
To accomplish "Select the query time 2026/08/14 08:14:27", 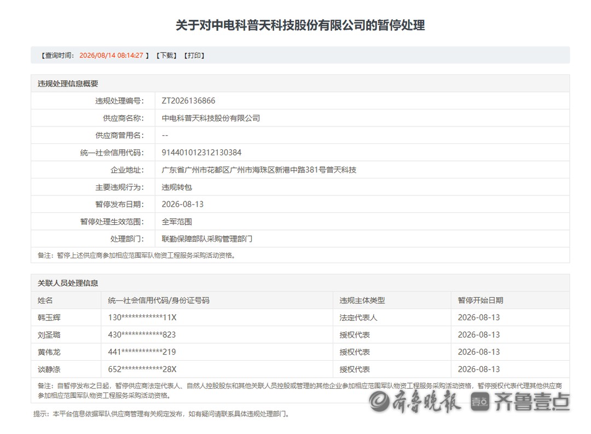I will 111,55.
